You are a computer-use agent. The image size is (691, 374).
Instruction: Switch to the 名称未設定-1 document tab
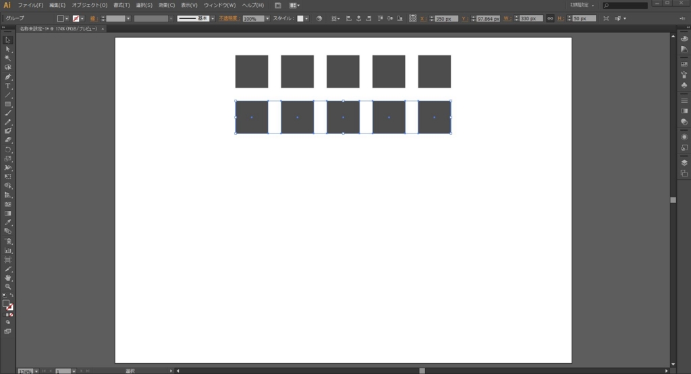coord(58,28)
